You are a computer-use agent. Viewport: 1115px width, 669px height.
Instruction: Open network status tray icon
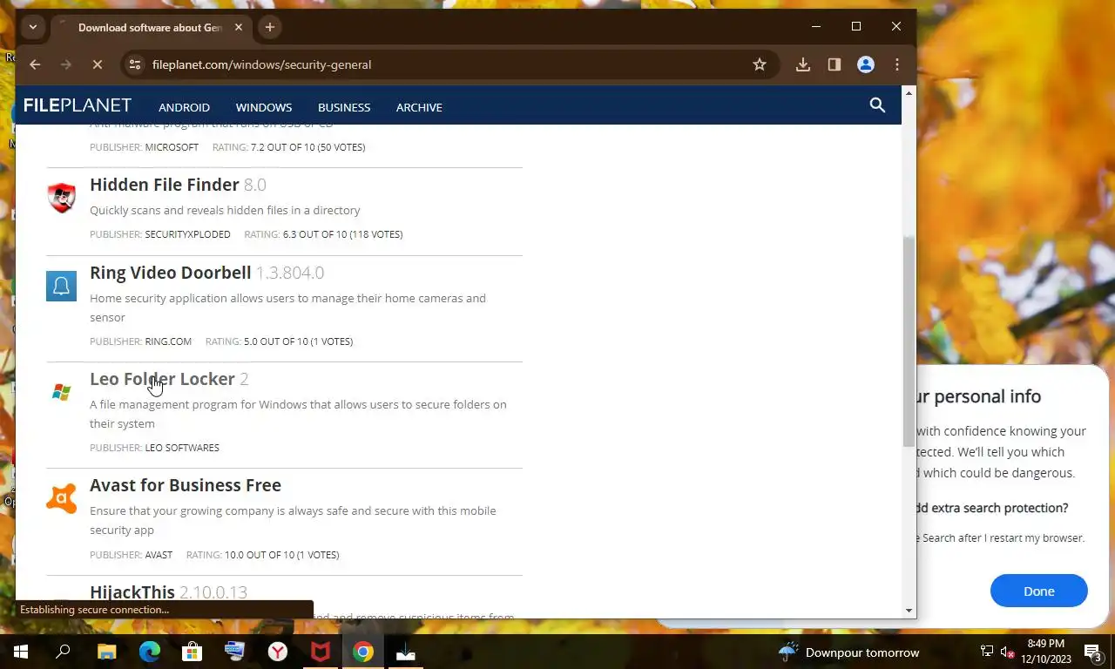[x=987, y=652]
